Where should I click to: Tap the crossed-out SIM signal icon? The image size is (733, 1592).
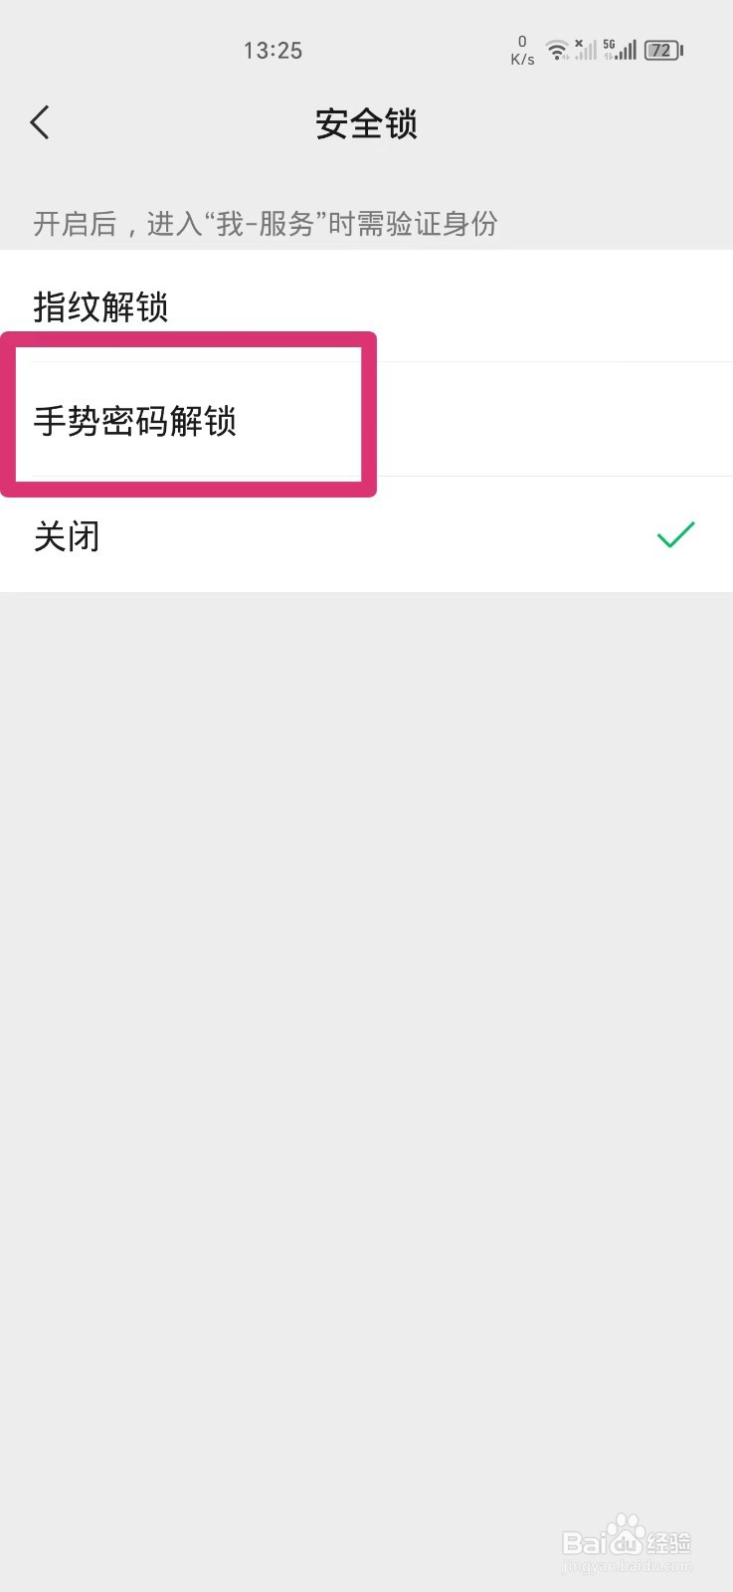[585, 50]
